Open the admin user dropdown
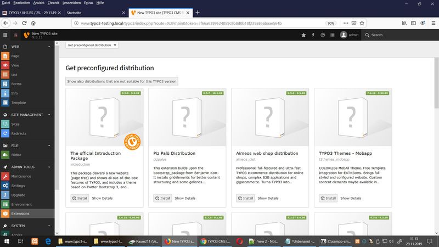The image size is (439, 247). [349, 35]
